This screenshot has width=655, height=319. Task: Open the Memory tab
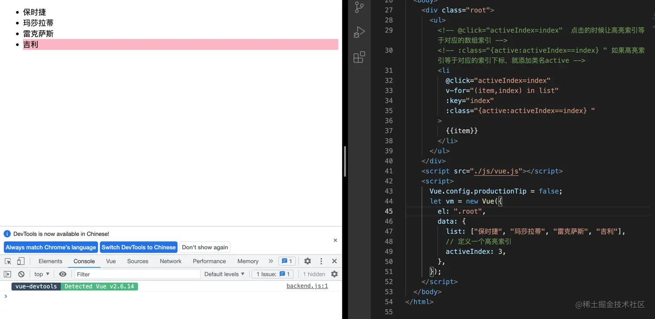248,261
